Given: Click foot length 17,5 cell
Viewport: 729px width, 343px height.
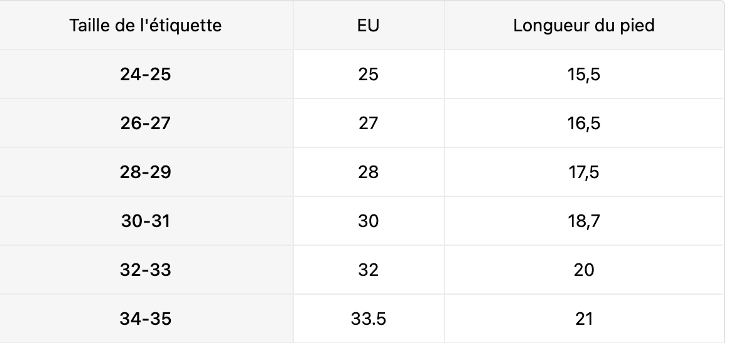Looking at the screenshot, I should [584, 172].
